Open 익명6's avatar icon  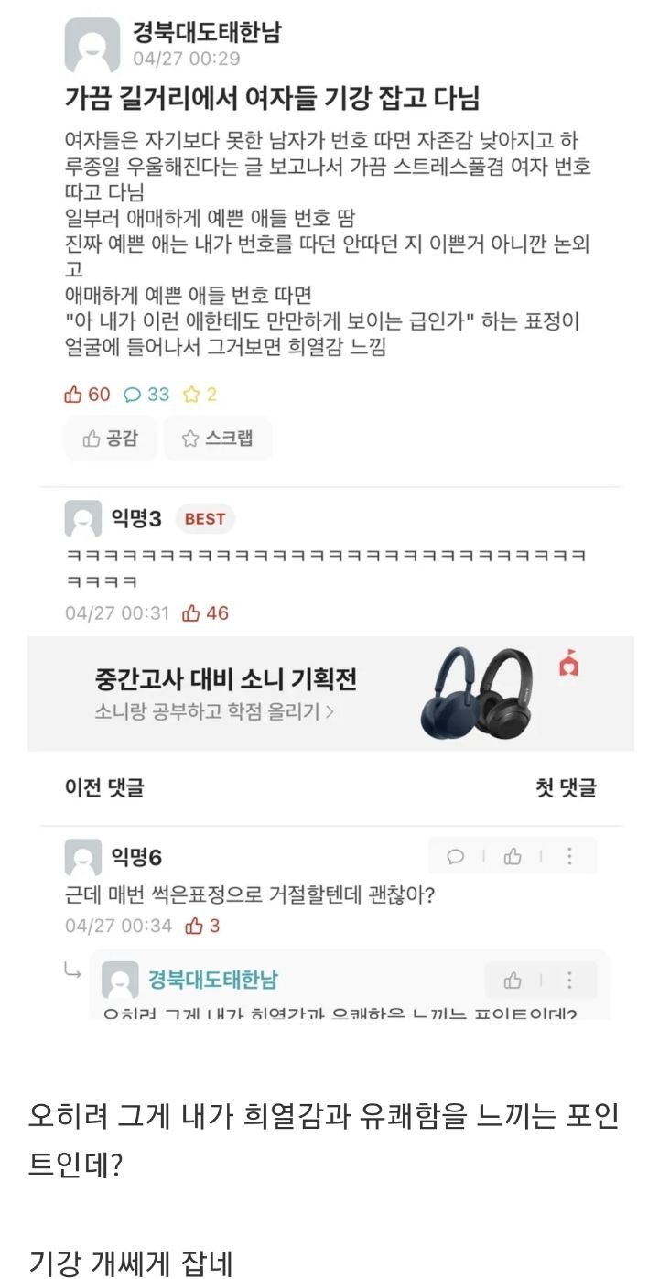(x=83, y=858)
